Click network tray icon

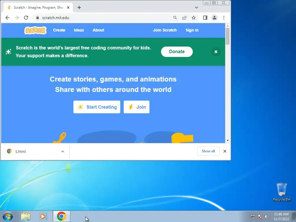coord(253,217)
